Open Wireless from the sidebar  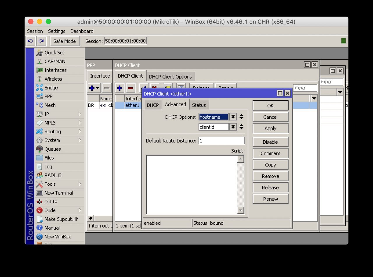click(53, 79)
